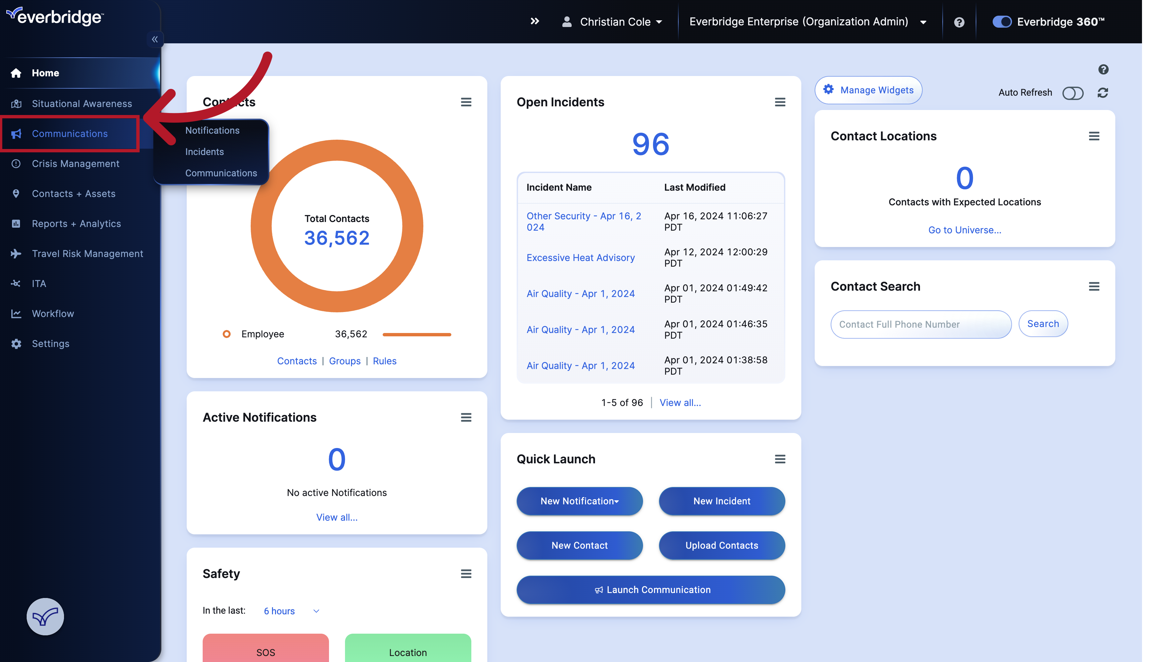Toggle the Auto Refresh switch

click(1073, 93)
